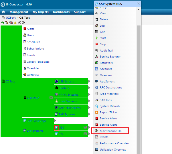Click the S72 row menu icon

[x=85, y=134]
